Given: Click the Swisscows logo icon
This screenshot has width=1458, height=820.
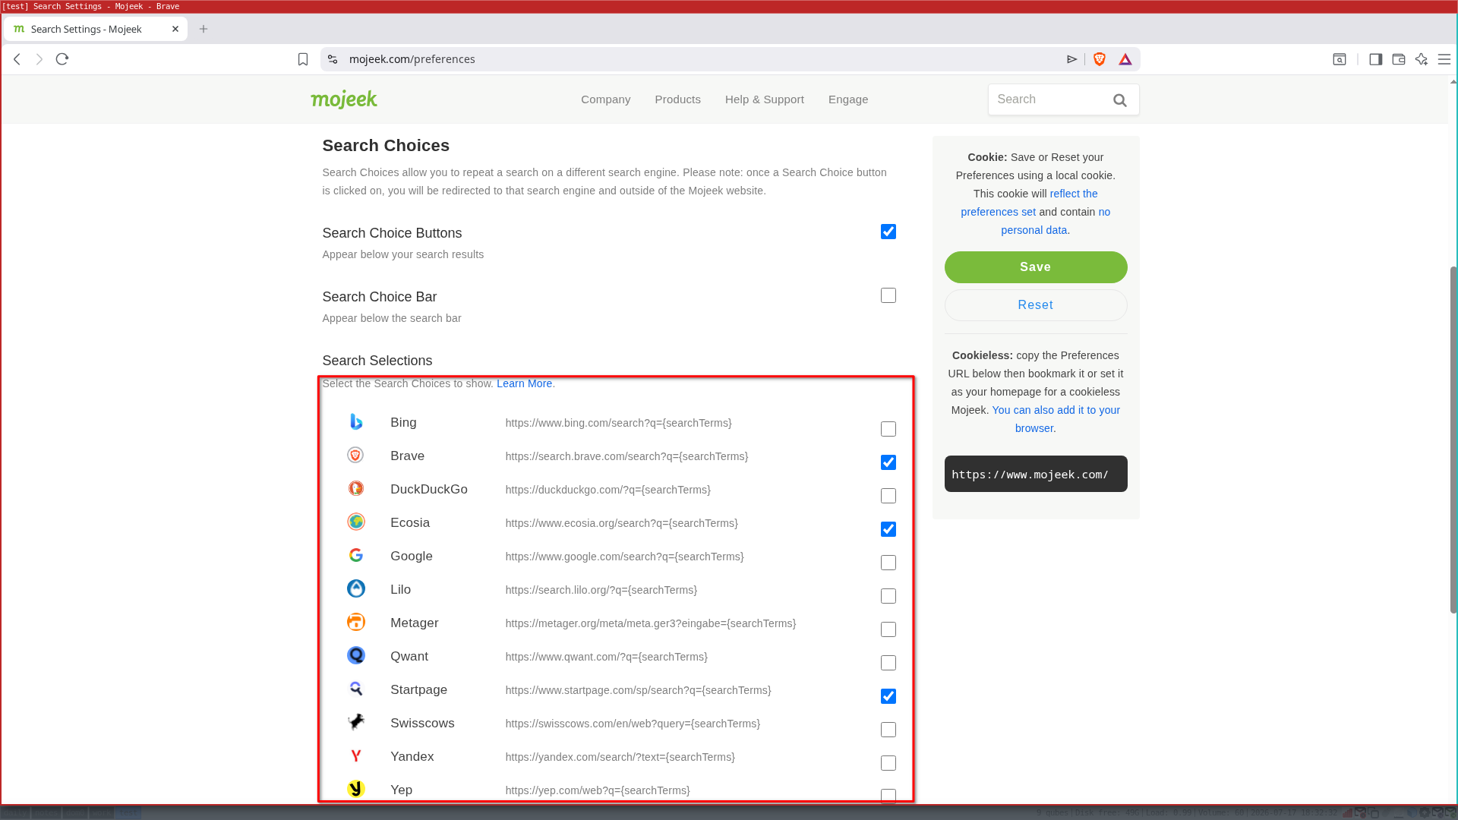Looking at the screenshot, I should pos(356,722).
